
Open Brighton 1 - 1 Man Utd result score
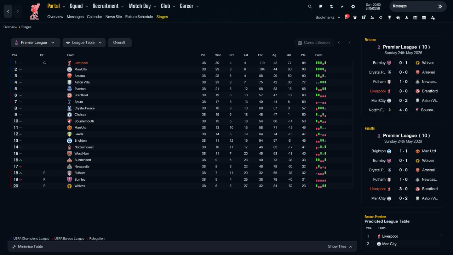coord(403,151)
